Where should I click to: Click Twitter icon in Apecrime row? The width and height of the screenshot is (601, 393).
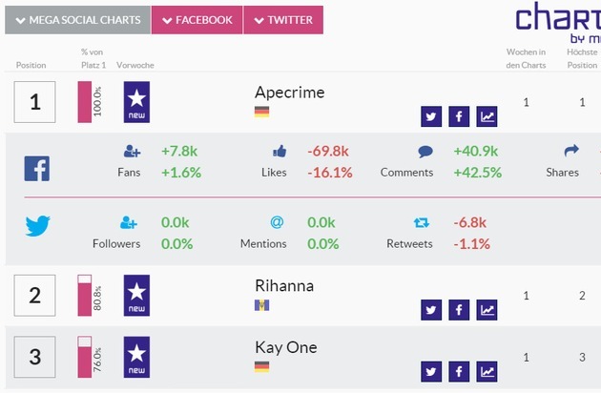[431, 116]
